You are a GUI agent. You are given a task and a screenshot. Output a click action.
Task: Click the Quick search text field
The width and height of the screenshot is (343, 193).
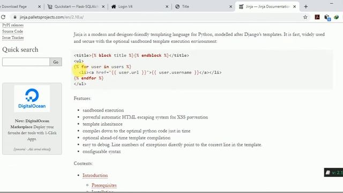coord(26,62)
